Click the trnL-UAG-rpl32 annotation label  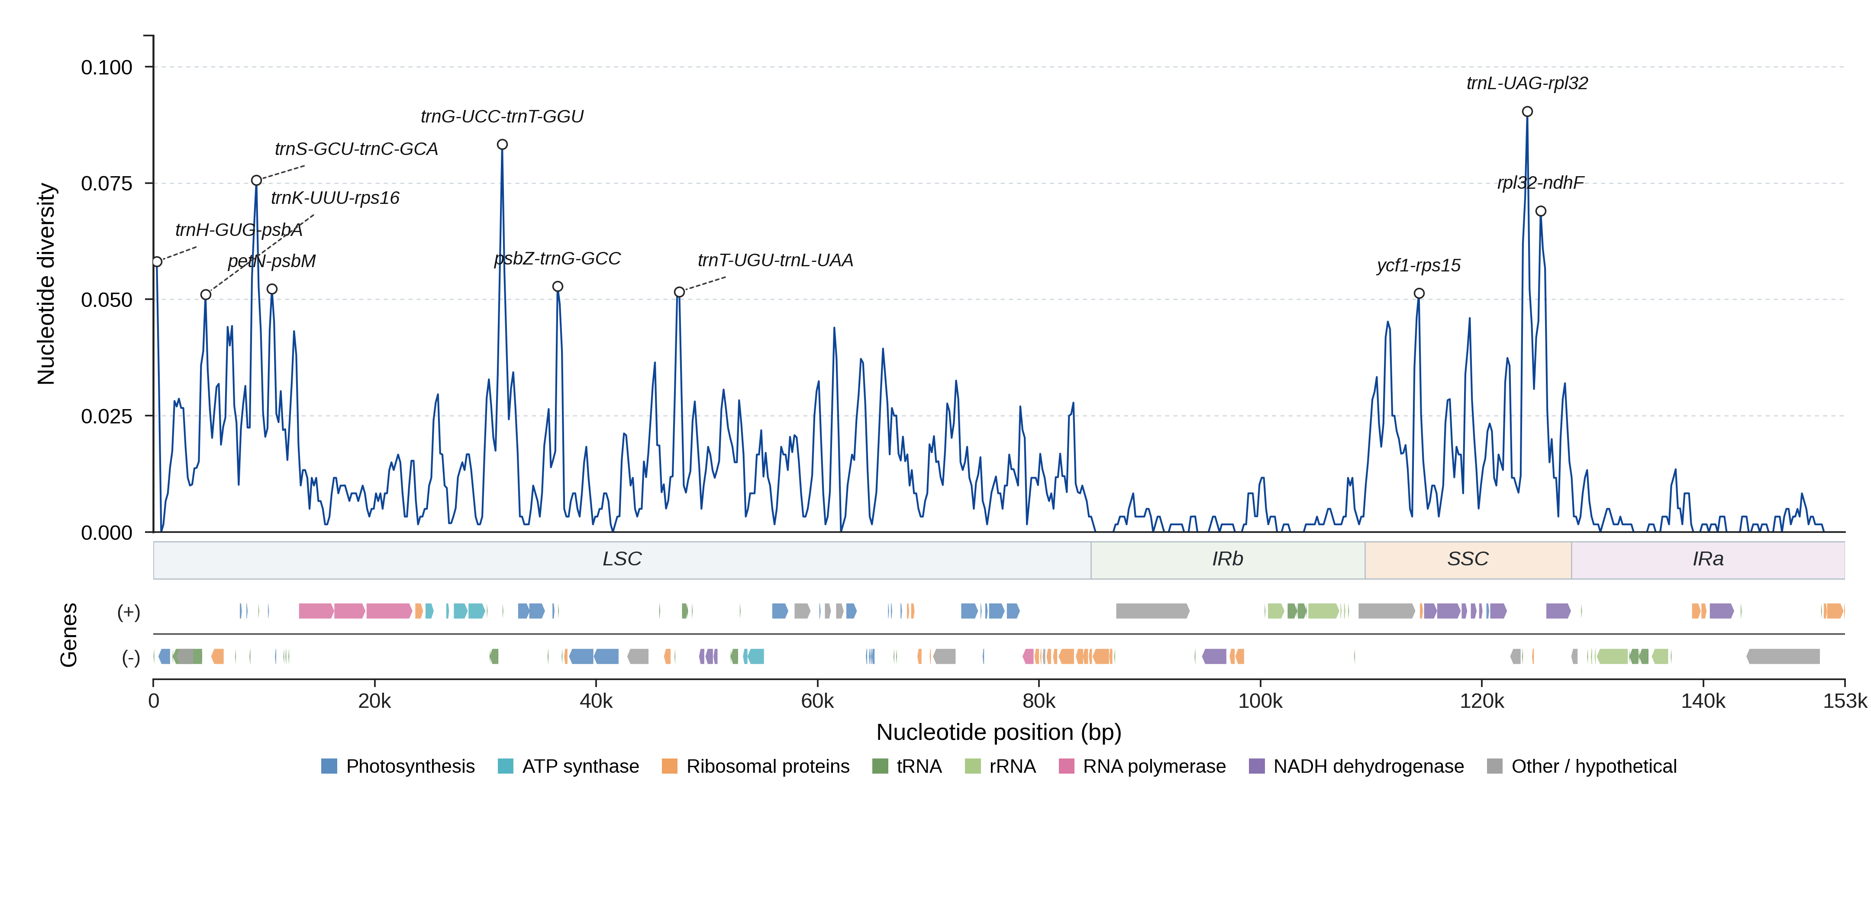tap(1527, 84)
